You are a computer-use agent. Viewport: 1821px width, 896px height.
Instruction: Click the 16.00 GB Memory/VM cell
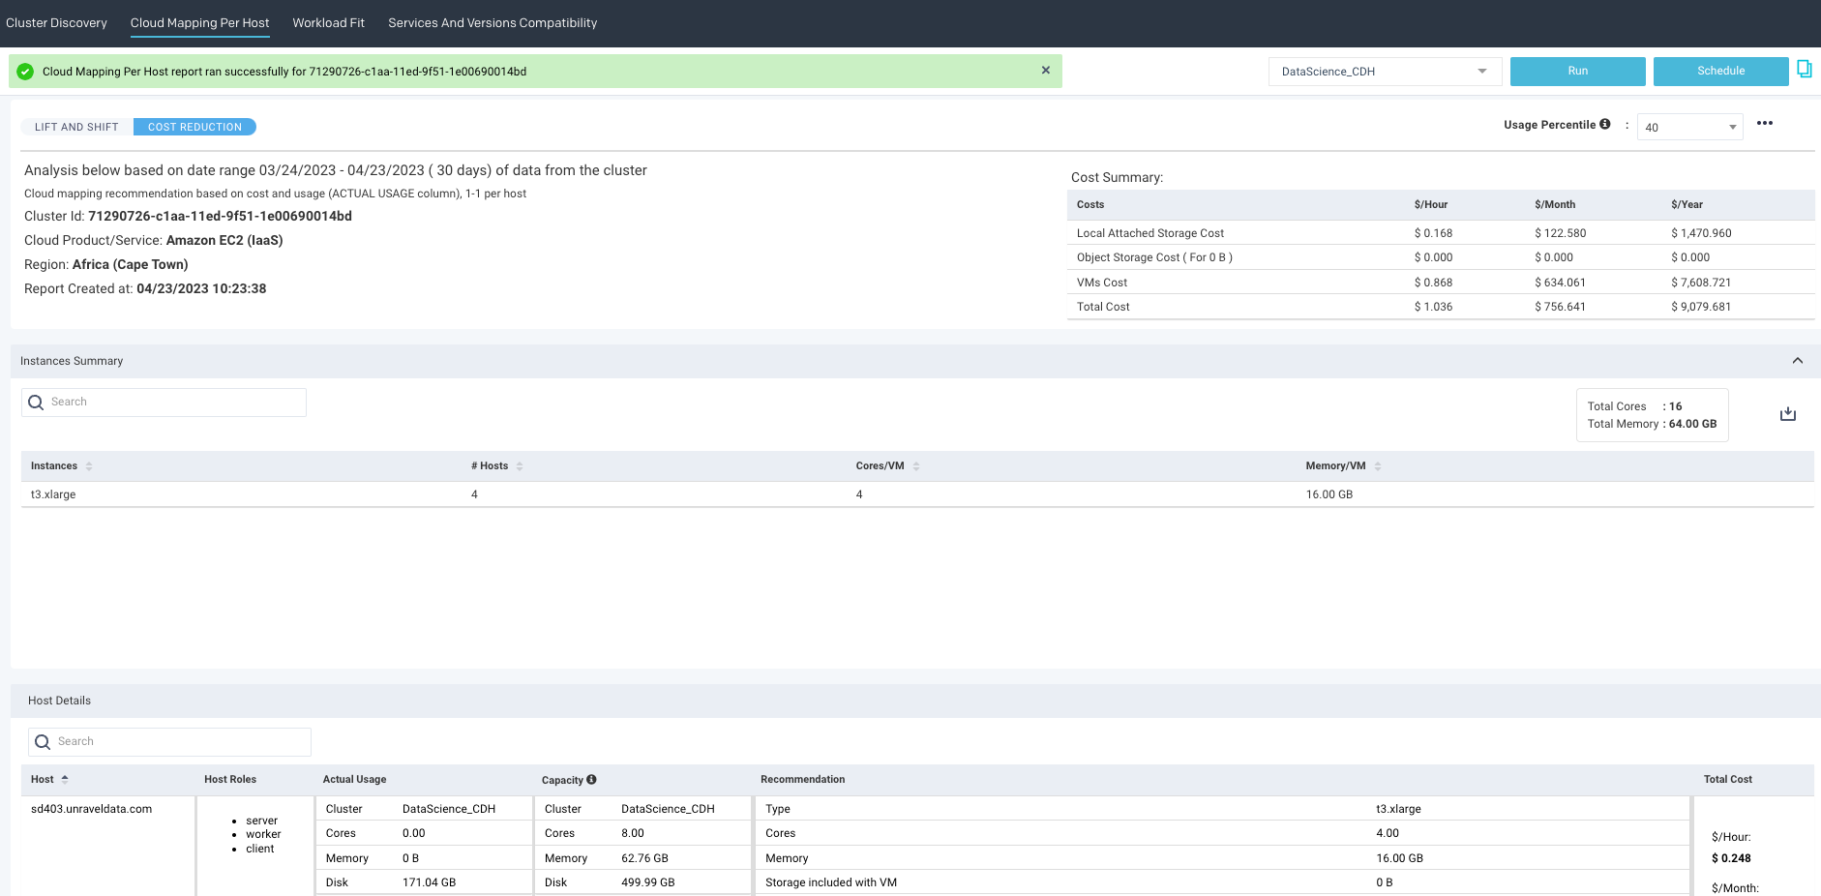tap(1329, 494)
